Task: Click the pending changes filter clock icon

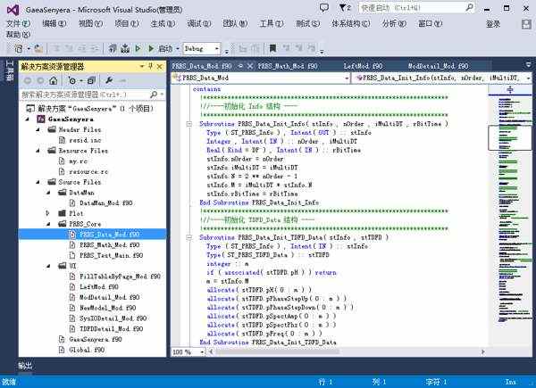Action: (x=72, y=80)
